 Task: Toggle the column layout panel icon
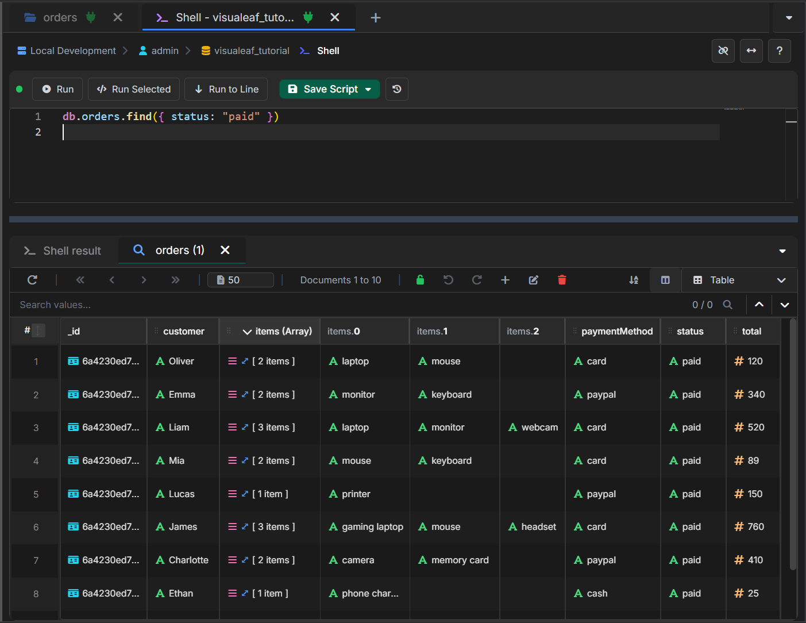[x=665, y=280]
